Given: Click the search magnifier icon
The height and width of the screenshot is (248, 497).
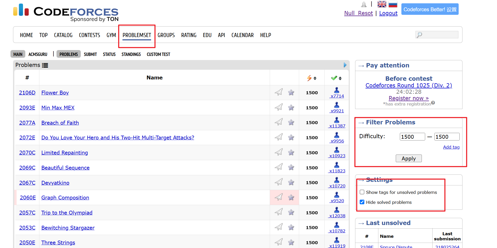Looking at the screenshot, I should click(419, 35).
